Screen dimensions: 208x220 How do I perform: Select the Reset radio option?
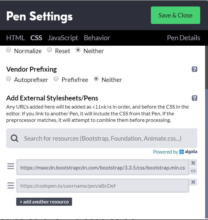pos(49,50)
